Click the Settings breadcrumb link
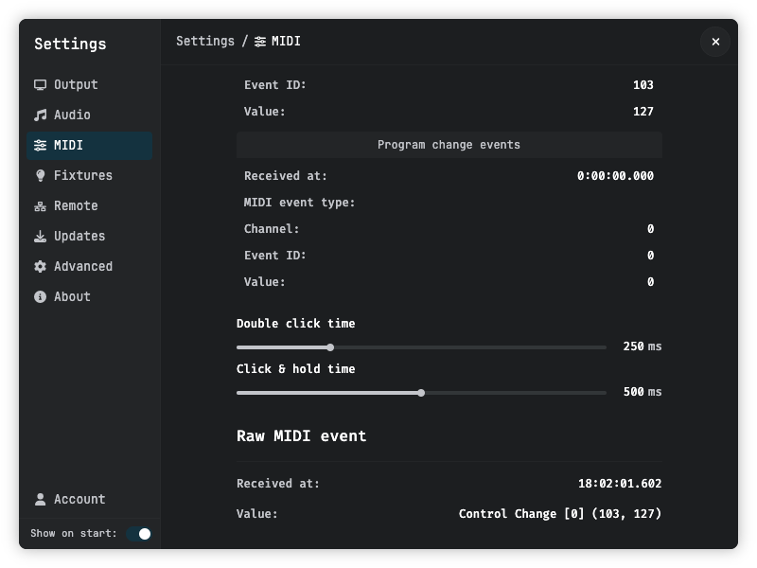Viewport: 757px width, 568px height. (x=205, y=42)
